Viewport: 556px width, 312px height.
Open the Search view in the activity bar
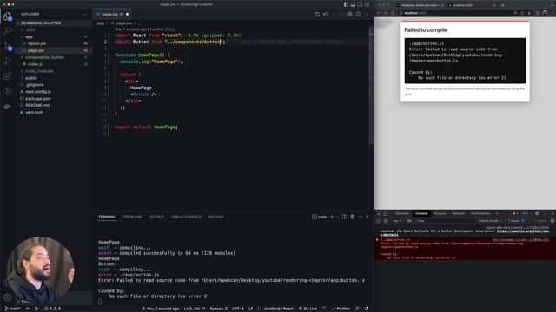(x=8, y=31)
